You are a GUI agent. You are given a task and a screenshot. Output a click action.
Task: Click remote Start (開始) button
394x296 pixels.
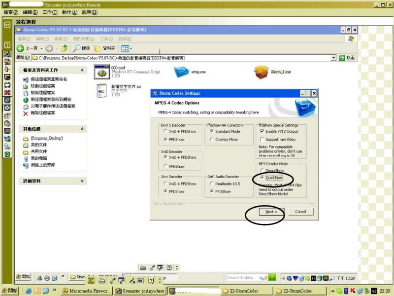[23, 277]
